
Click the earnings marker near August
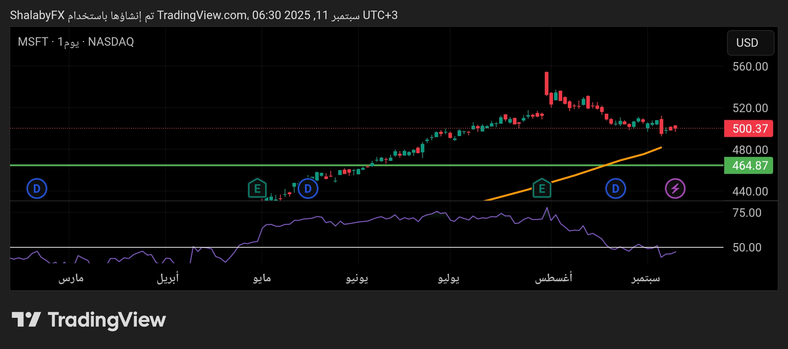coord(542,188)
